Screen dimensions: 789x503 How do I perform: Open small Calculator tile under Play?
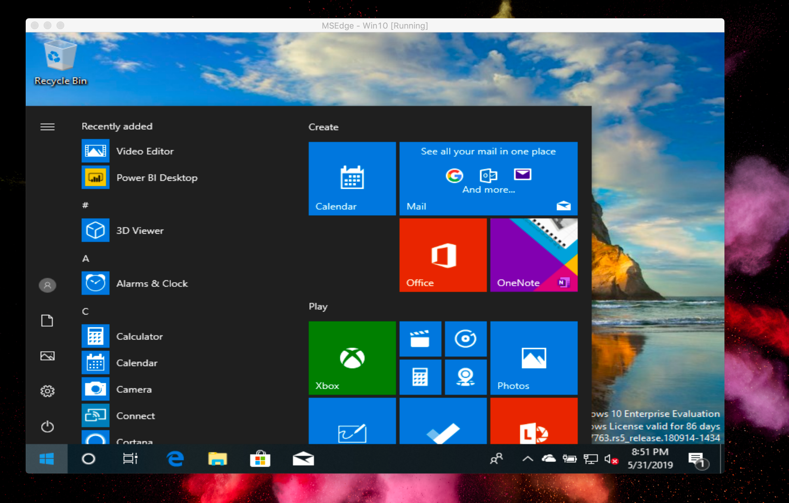tap(420, 377)
